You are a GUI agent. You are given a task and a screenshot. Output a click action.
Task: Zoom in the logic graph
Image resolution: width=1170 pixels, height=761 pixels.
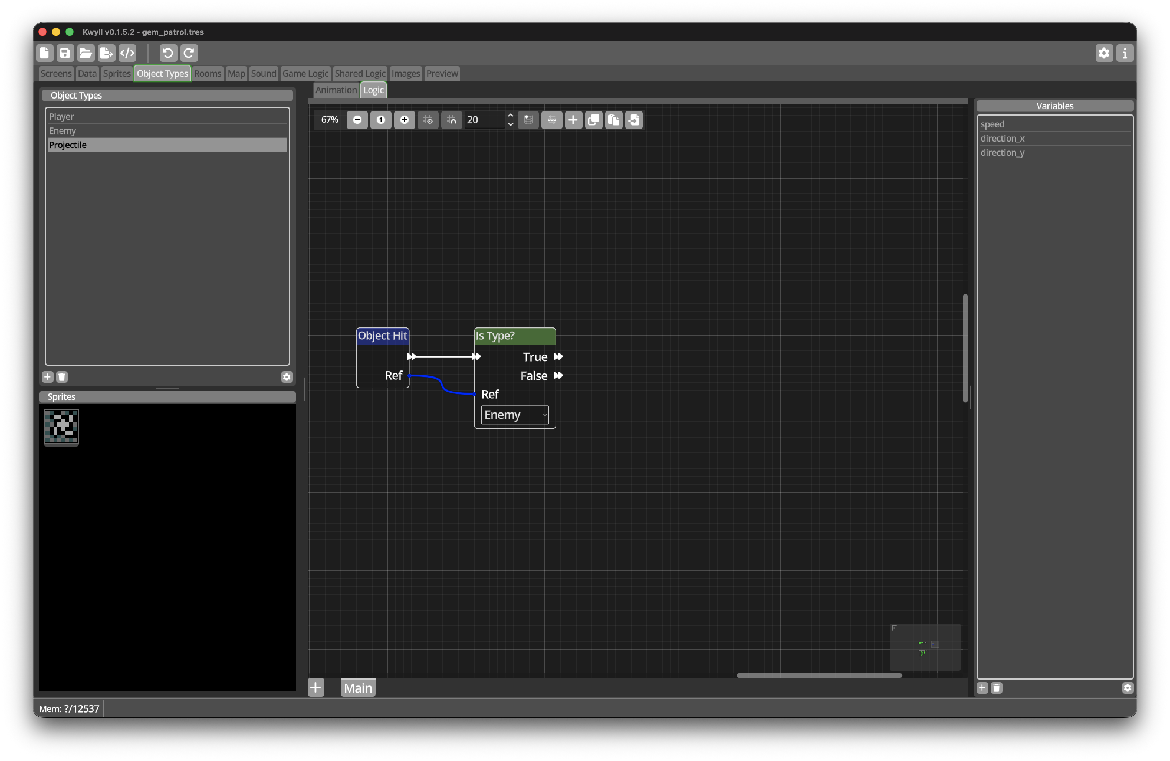tap(405, 120)
